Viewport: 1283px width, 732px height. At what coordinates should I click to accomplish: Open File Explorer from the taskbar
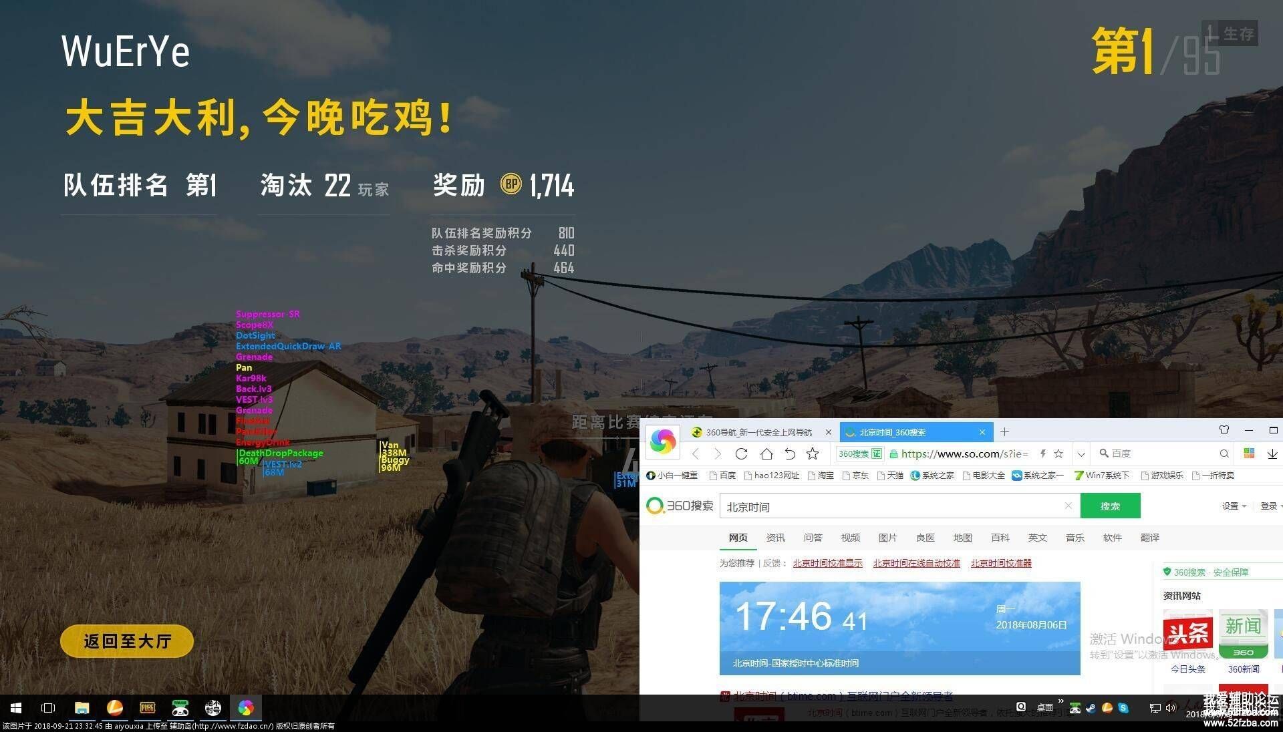[82, 707]
